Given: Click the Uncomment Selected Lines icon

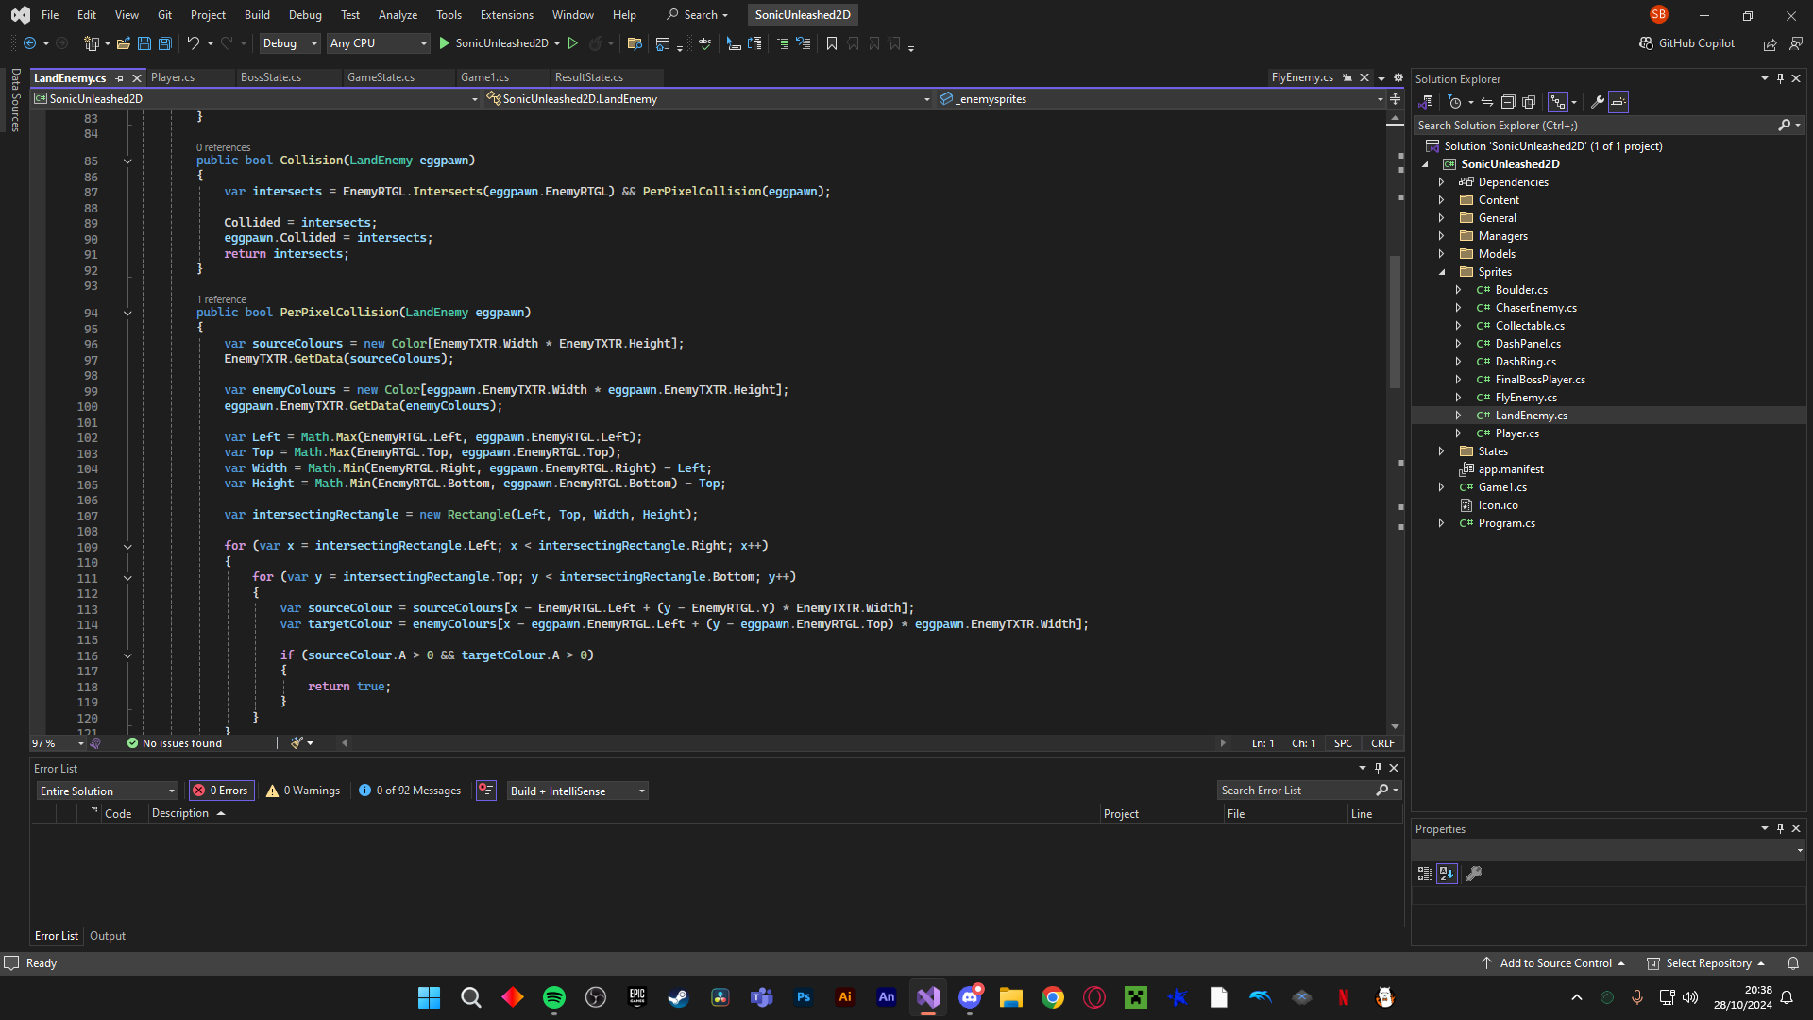Looking at the screenshot, I should [804, 43].
